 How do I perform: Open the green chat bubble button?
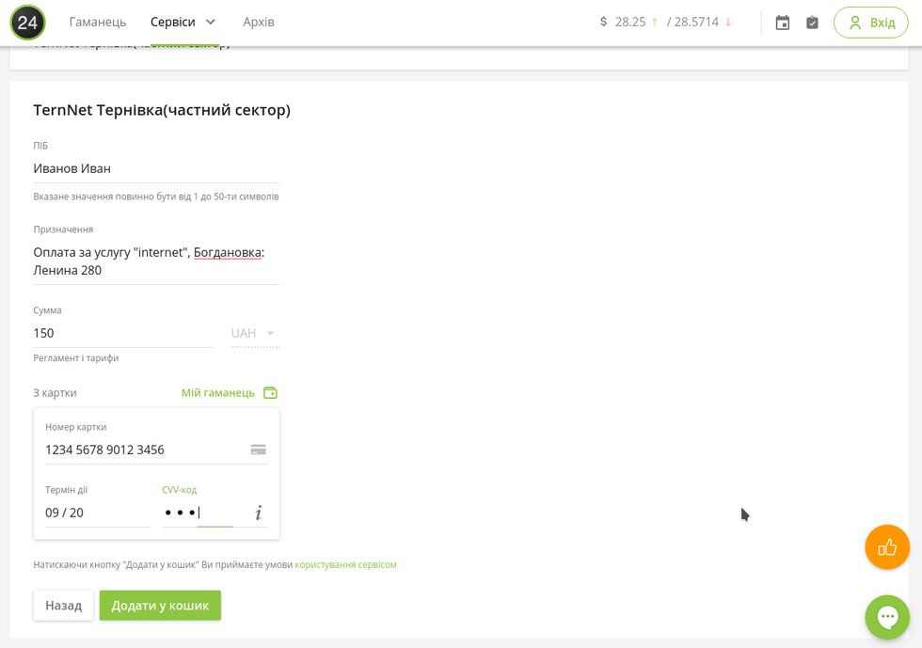tap(887, 617)
